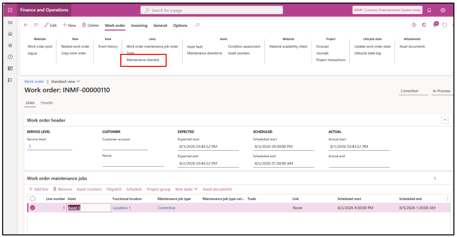Viewport: 457px width, 237px height.
Task: Open Maintenance downtime
Action: [205, 53]
